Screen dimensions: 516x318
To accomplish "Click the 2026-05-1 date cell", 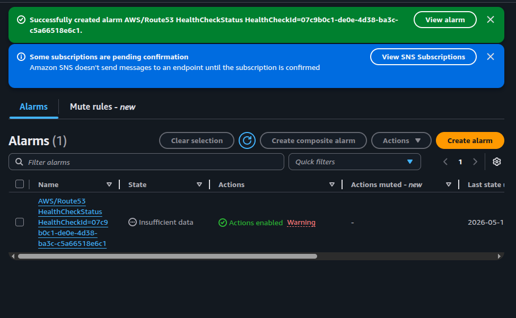I will click(x=485, y=222).
